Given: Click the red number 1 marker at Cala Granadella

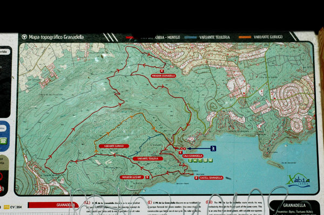Looking at the screenshot, I should (x=180, y=152).
